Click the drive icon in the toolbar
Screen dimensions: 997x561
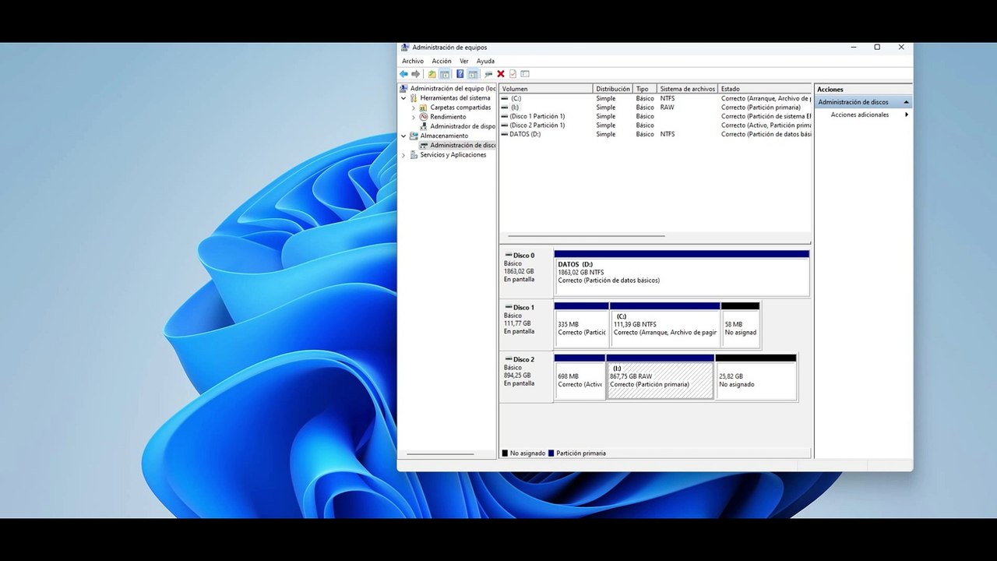coord(488,74)
